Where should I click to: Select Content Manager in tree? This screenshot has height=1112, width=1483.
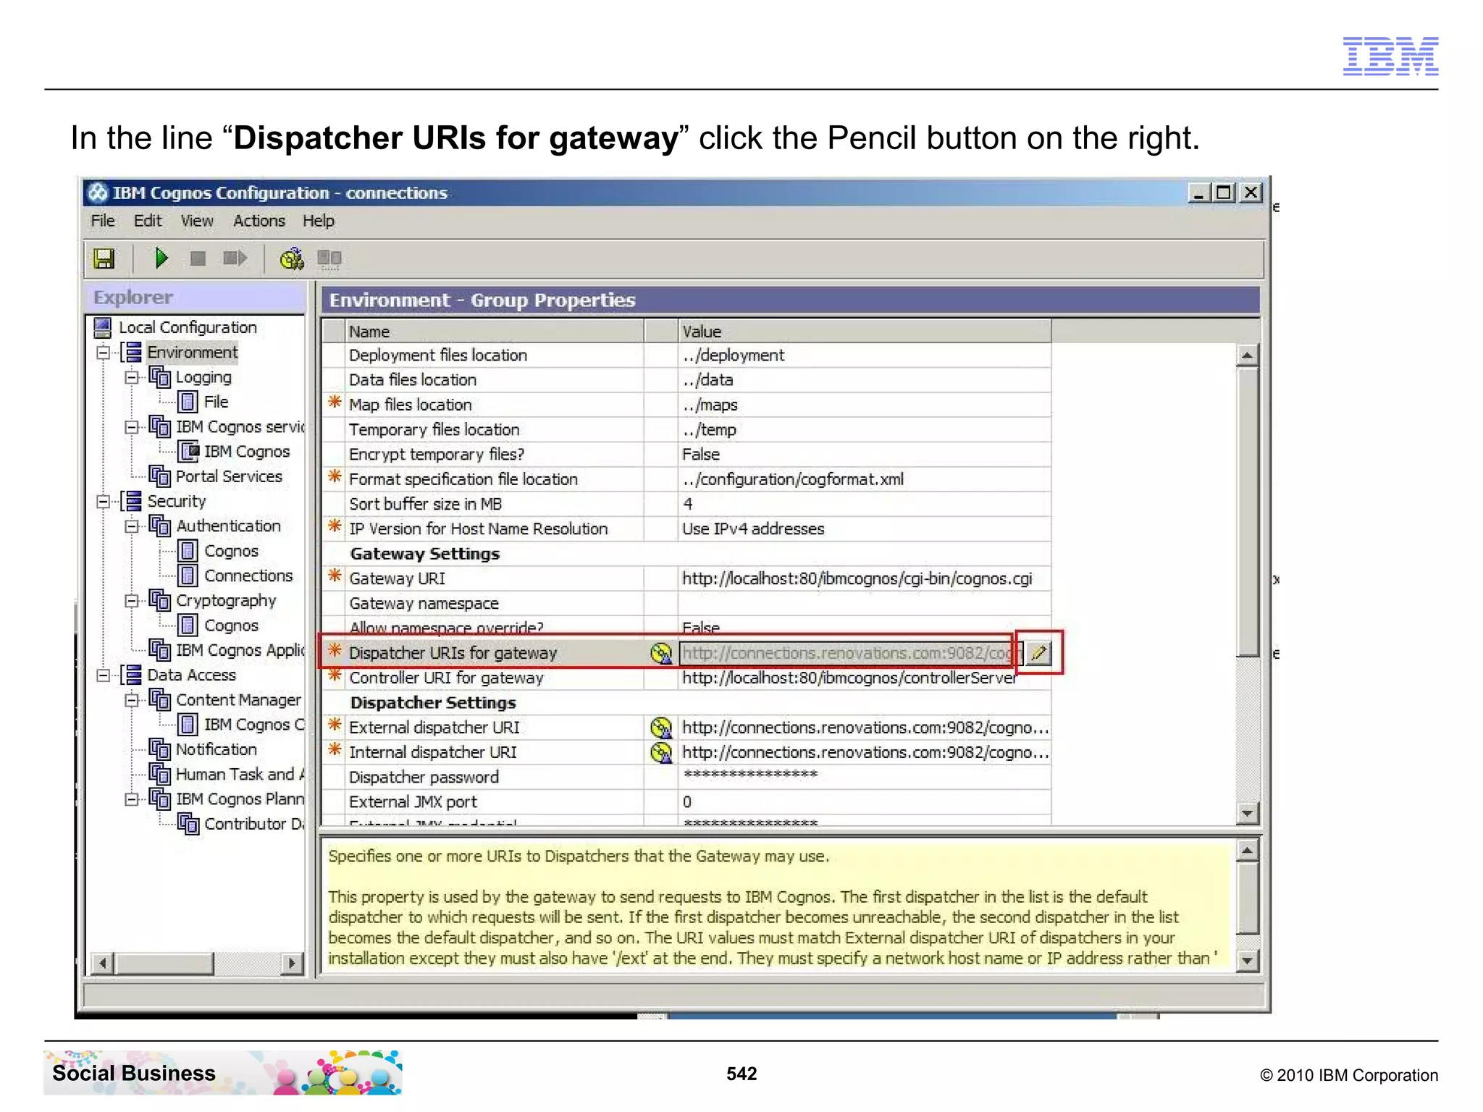tap(238, 700)
